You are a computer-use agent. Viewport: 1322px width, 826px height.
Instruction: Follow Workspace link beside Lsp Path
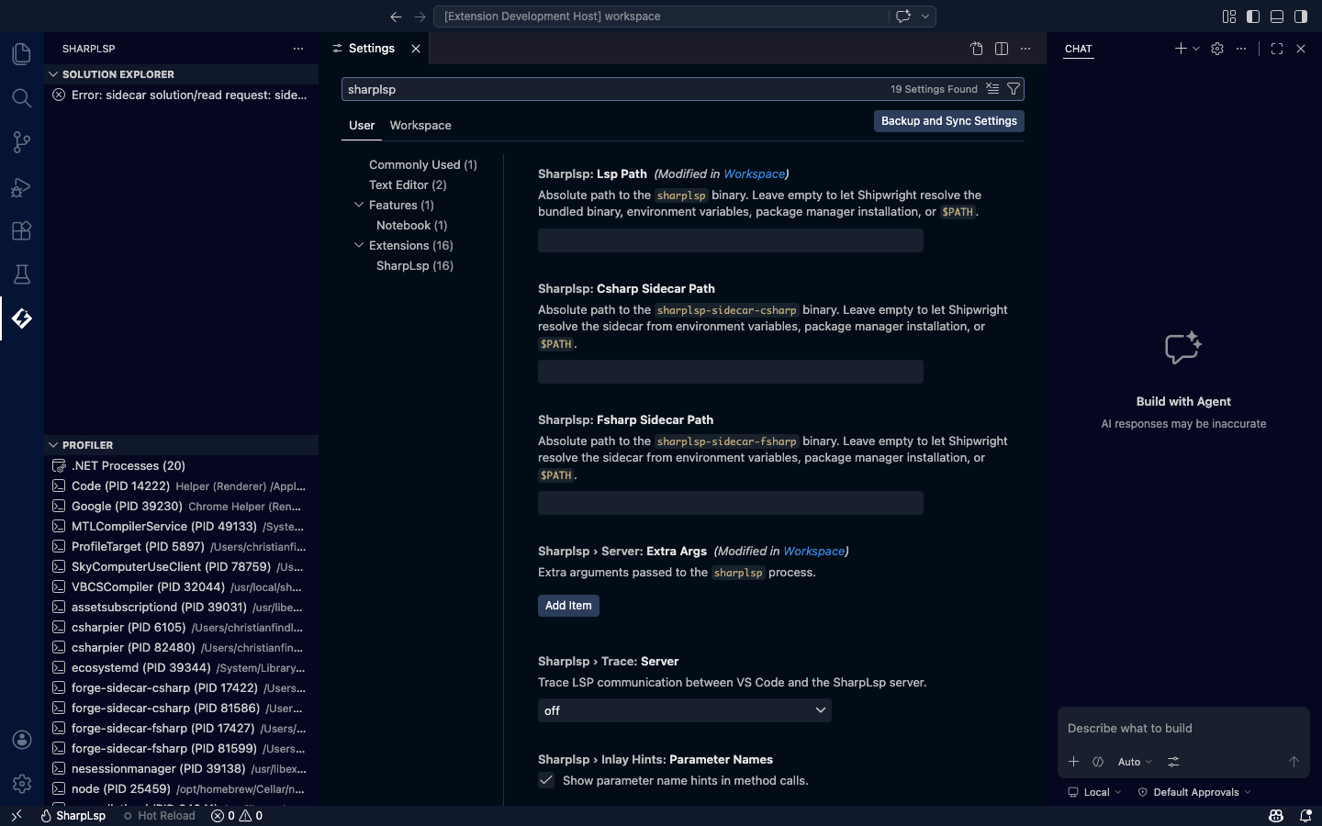(x=755, y=173)
